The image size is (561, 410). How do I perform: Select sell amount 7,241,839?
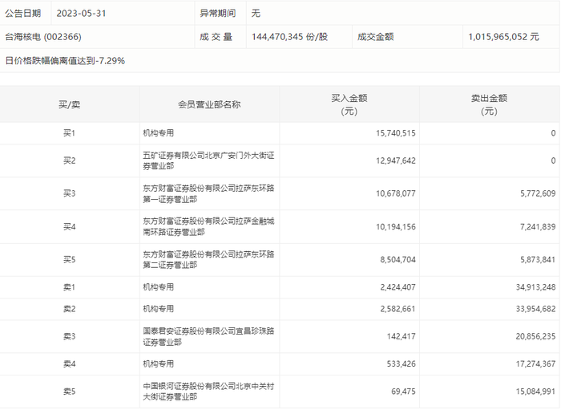point(538,227)
